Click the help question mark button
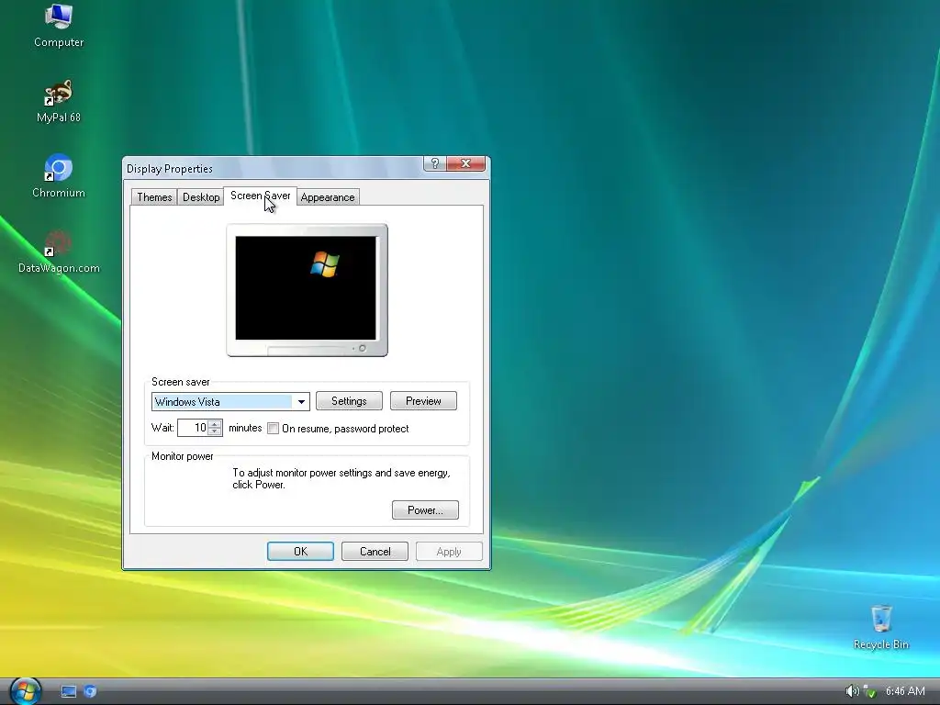This screenshot has width=940, height=705. click(434, 163)
